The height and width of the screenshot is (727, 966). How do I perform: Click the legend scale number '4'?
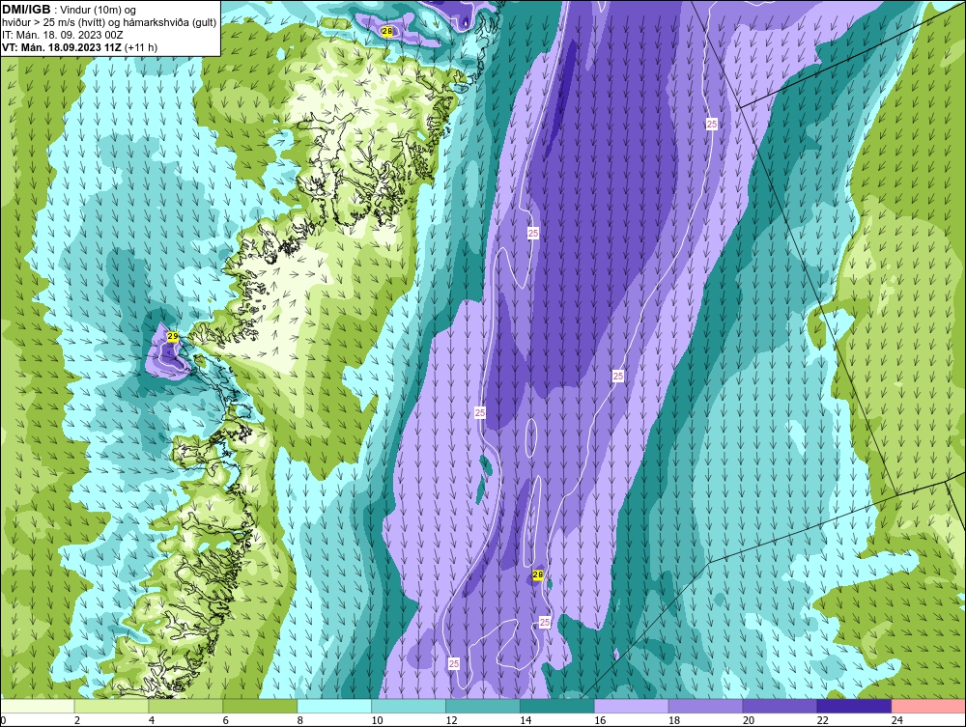(x=152, y=720)
